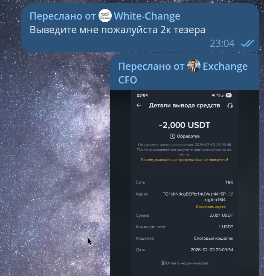Click the clock icon beside Обработка

172,136
